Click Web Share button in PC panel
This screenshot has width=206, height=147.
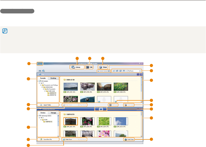pos(129,105)
